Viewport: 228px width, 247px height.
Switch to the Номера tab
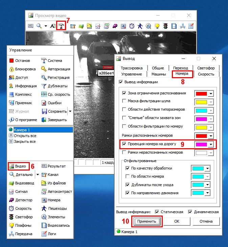click(x=182, y=74)
